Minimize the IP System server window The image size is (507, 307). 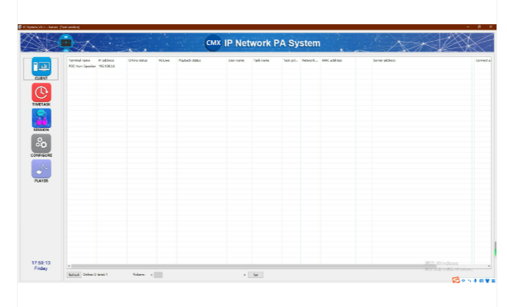tap(468, 27)
